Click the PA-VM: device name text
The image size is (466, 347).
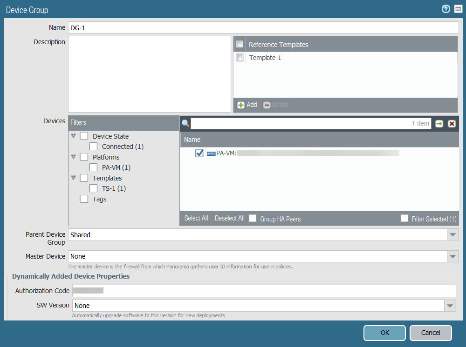point(226,153)
